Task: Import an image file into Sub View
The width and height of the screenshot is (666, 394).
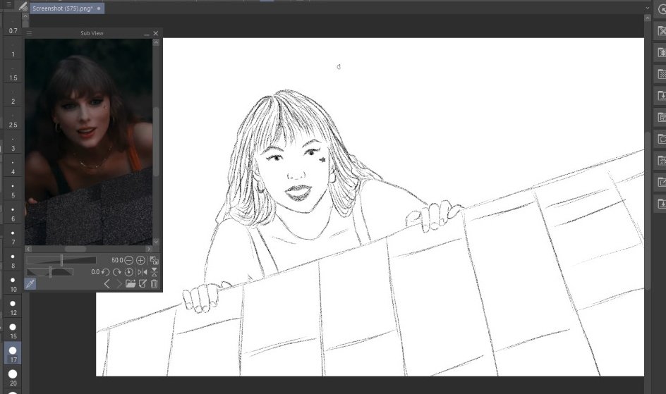Action: click(131, 284)
